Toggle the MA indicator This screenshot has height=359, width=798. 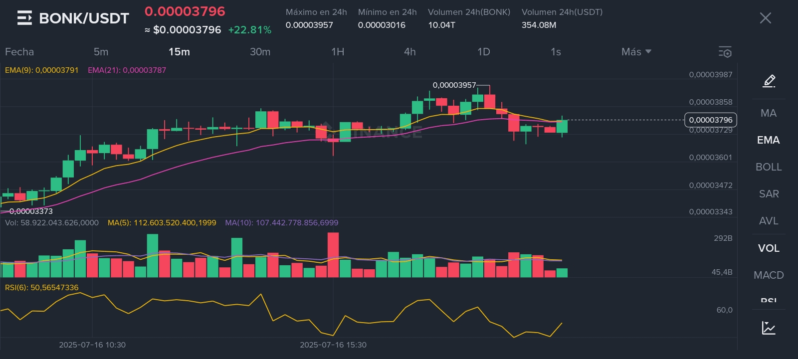coord(769,113)
